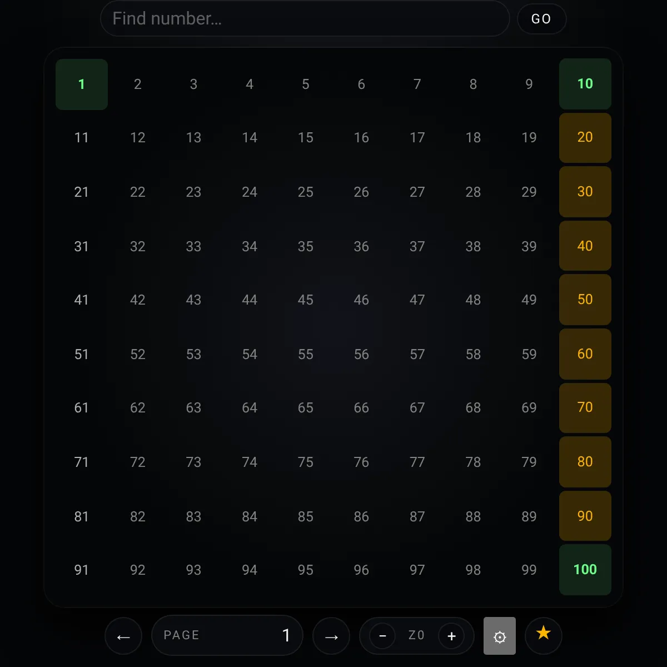Focus the Find number search field
Viewport: 667px width, 667px height.
tap(305, 19)
